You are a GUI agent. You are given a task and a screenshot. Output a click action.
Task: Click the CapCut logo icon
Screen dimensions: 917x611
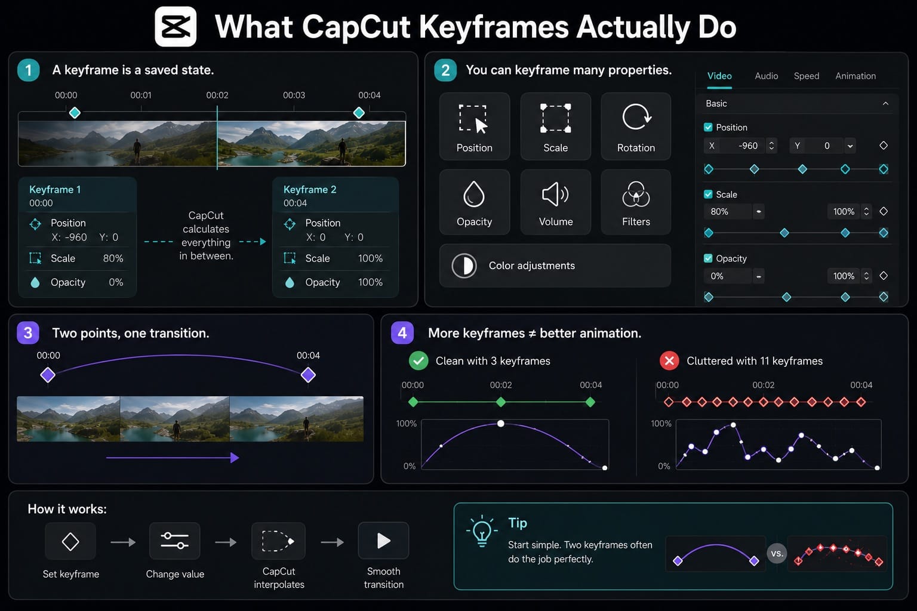[x=176, y=27]
